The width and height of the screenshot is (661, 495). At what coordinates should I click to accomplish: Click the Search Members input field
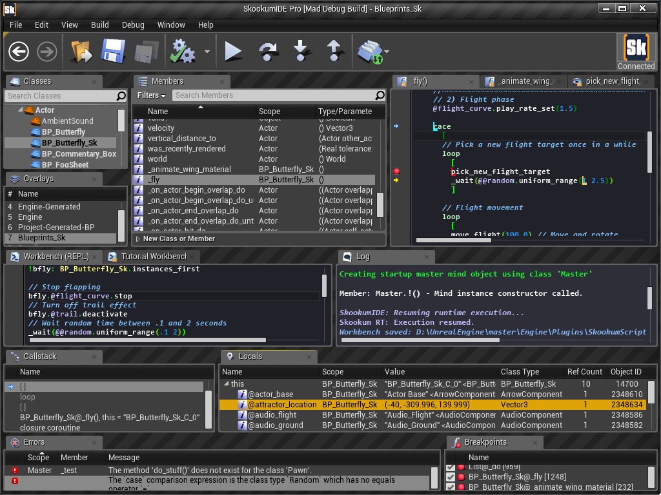click(x=274, y=95)
